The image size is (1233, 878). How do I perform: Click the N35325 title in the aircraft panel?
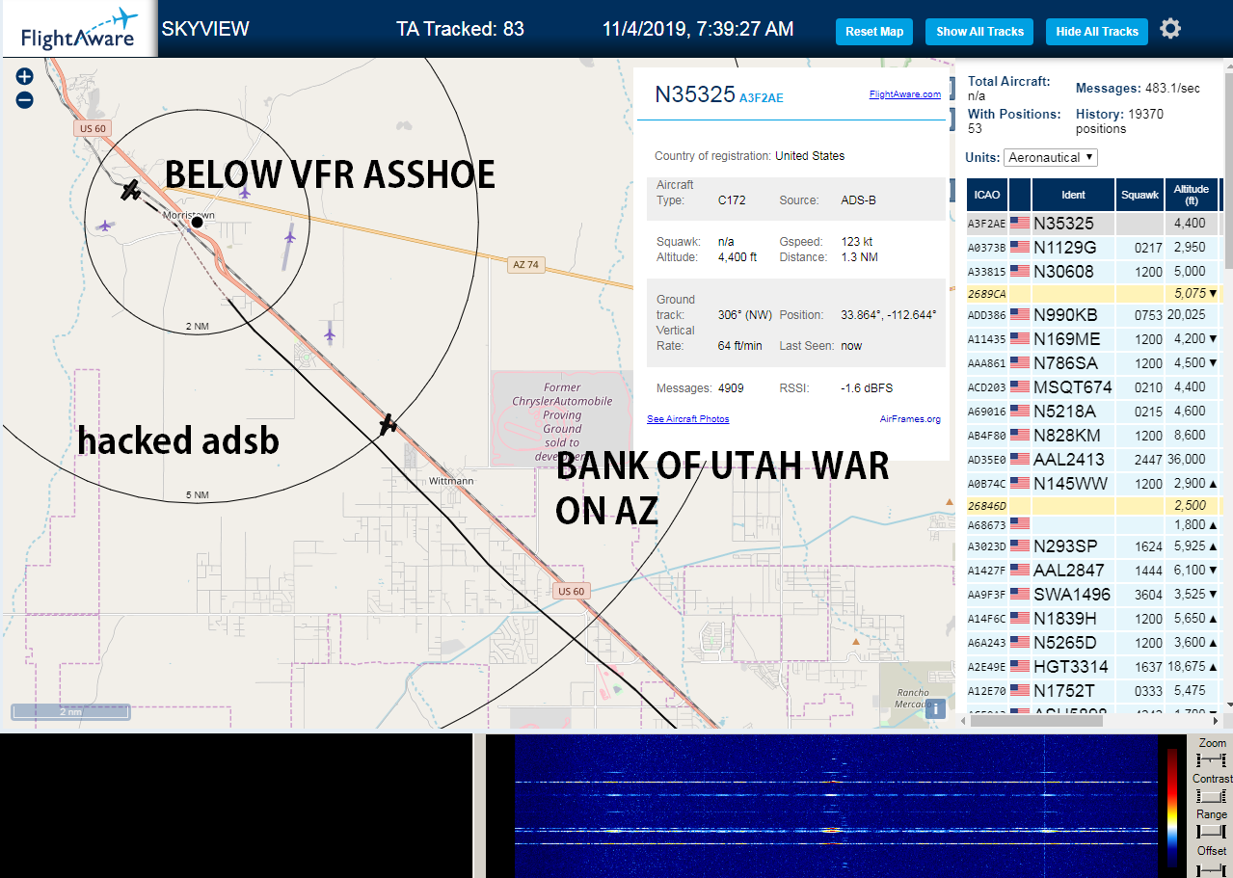[694, 94]
